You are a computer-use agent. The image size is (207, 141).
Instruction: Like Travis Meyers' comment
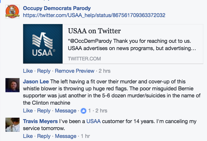click(x=28, y=136)
